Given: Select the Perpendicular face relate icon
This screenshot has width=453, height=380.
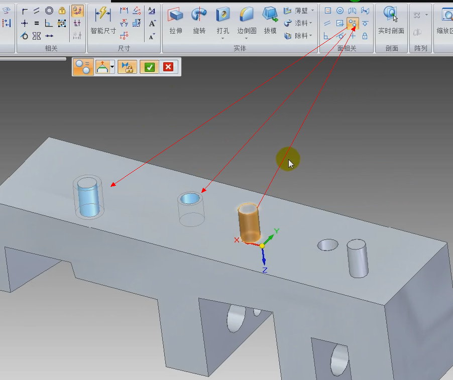Looking at the screenshot, I should [x=326, y=36].
